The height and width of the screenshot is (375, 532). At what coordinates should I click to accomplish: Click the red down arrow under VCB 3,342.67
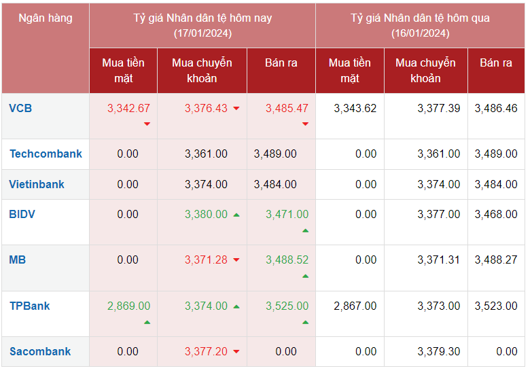[147, 124]
